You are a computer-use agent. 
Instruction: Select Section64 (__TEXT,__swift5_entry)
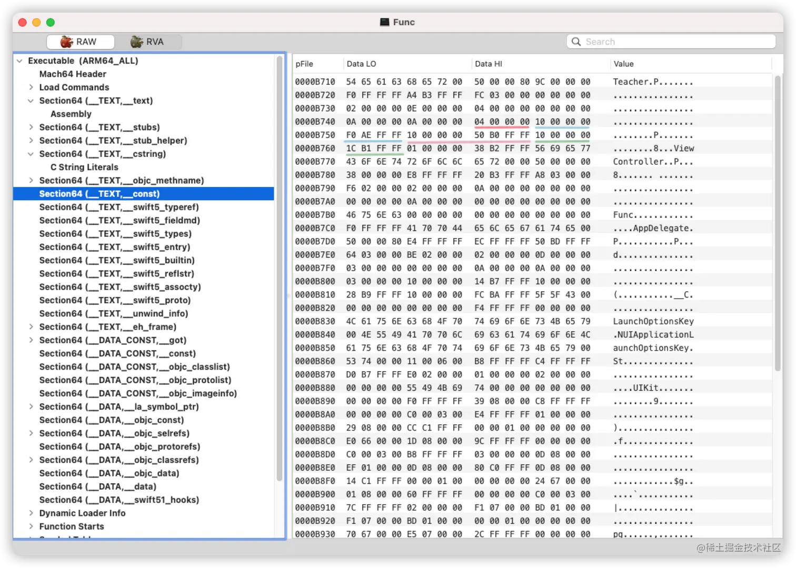115,247
